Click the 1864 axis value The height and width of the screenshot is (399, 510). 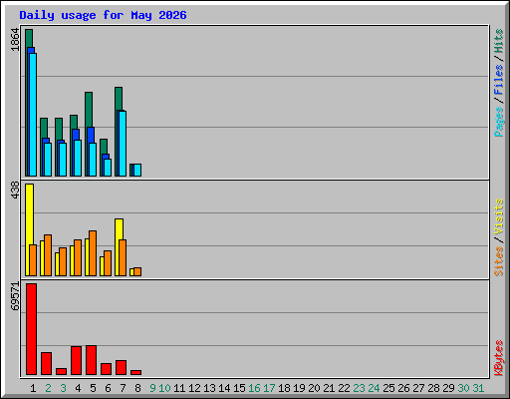pyautogui.click(x=15, y=40)
